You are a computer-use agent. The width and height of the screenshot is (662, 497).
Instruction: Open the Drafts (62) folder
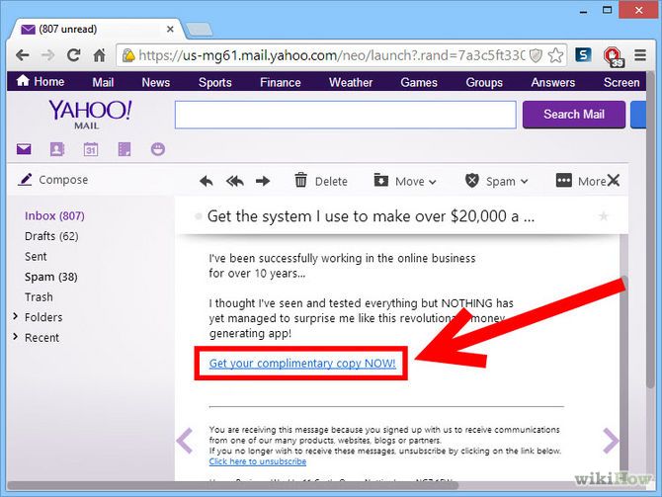(x=51, y=236)
